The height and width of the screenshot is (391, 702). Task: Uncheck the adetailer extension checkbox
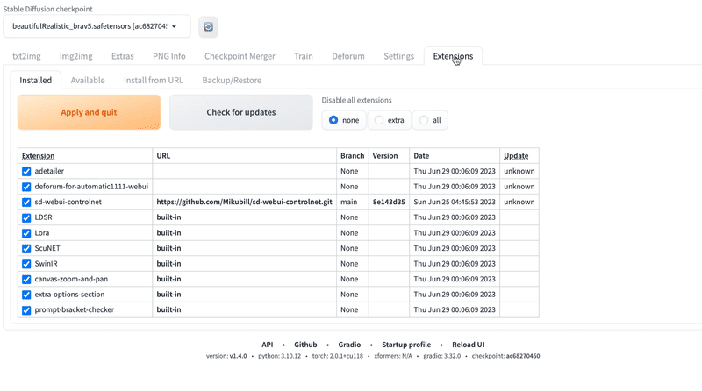coord(26,171)
